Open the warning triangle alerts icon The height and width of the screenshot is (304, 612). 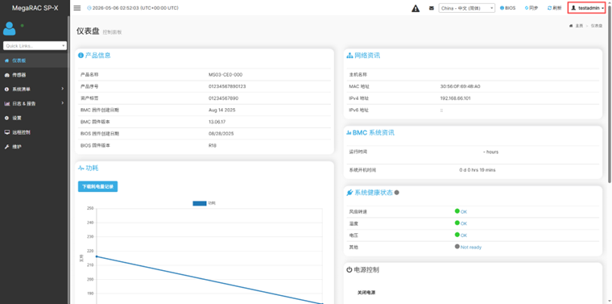416,8
